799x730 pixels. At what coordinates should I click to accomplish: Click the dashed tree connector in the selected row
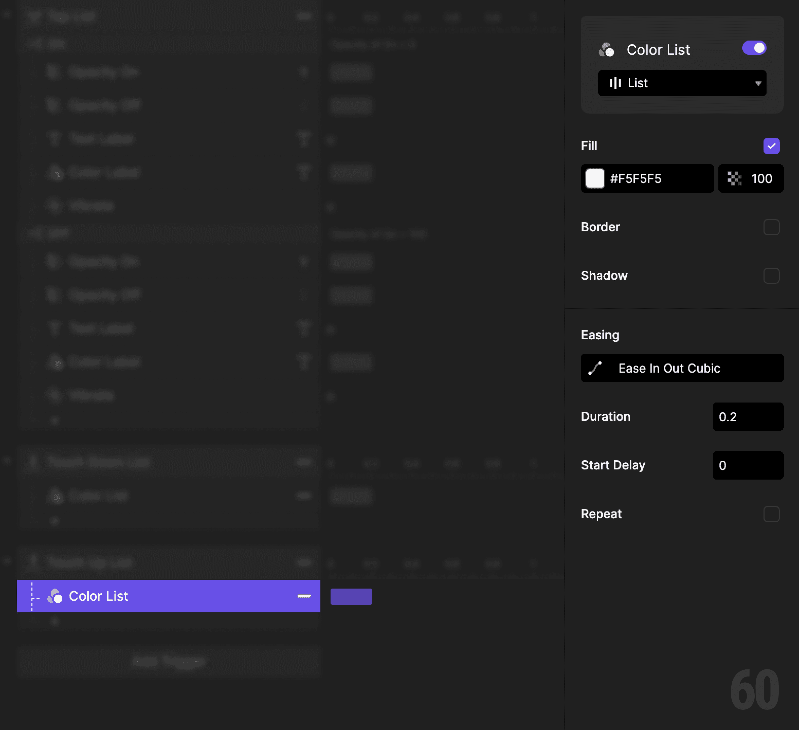coord(33,596)
